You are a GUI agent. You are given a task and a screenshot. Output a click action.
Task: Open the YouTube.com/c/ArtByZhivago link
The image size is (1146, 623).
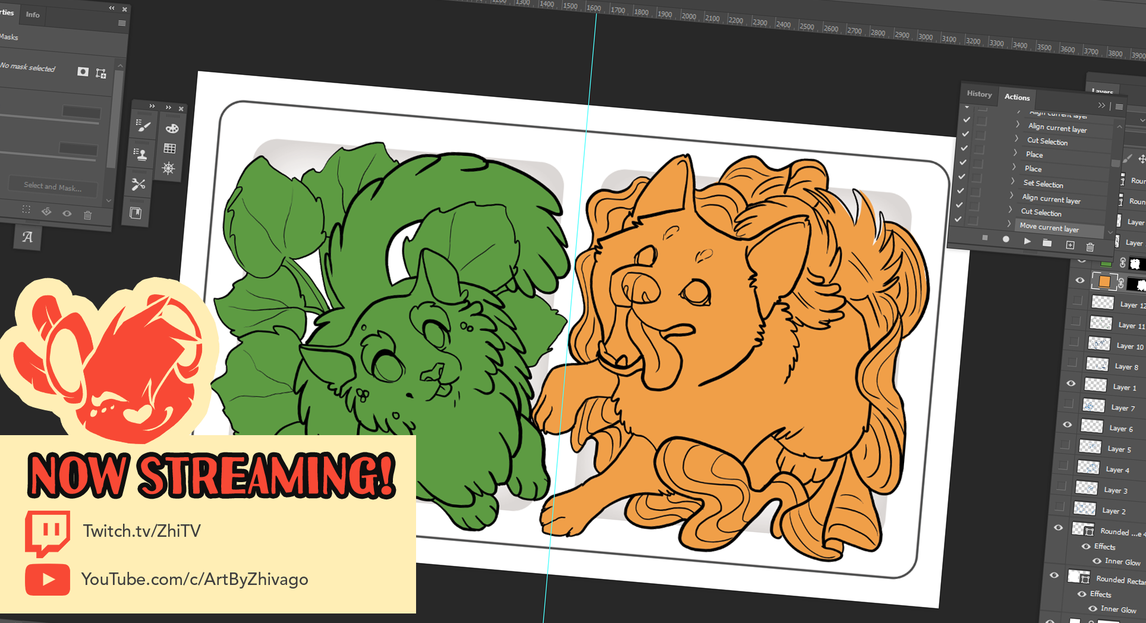[x=194, y=579]
